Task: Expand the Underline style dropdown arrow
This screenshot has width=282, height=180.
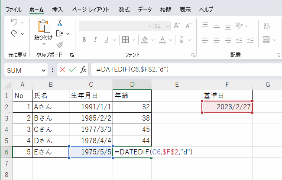Action: (x=114, y=40)
